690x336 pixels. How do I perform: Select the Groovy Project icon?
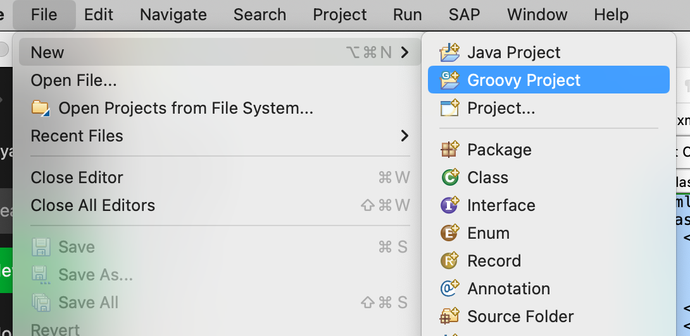[x=449, y=80]
